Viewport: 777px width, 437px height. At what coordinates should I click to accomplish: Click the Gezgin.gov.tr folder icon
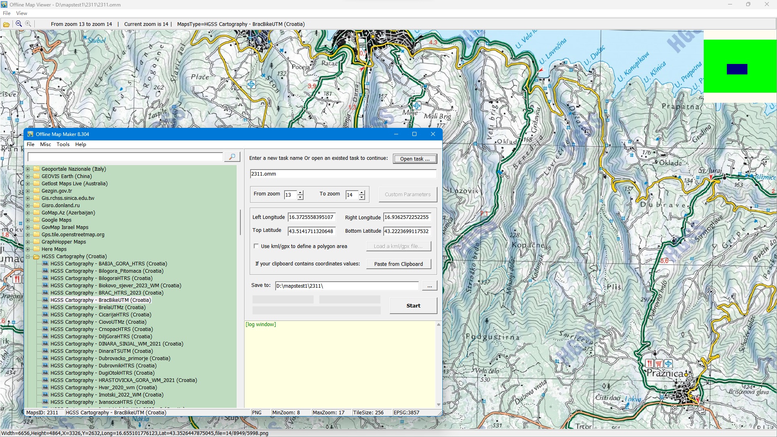(x=36, y=191)
